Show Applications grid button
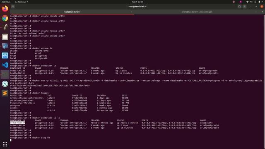The height and width of the screenshot is (149, 265). (x=5, y=144)
